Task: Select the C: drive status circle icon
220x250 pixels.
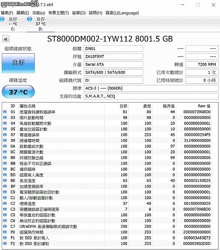Action: pos(2,19)
